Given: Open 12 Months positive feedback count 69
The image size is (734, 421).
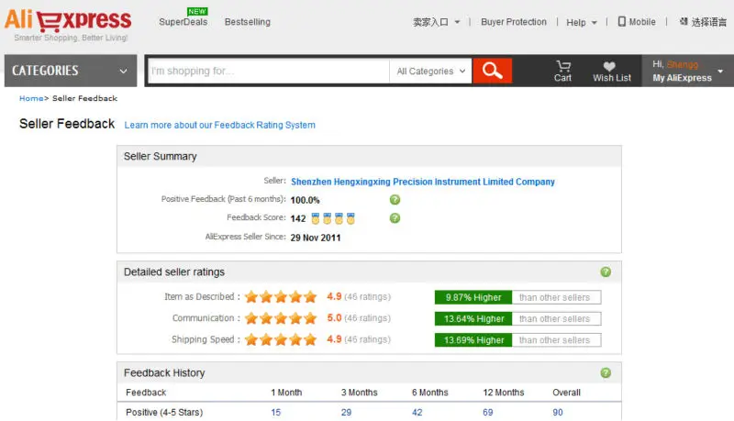Looking at the screenshot, I should click(488, 412).
